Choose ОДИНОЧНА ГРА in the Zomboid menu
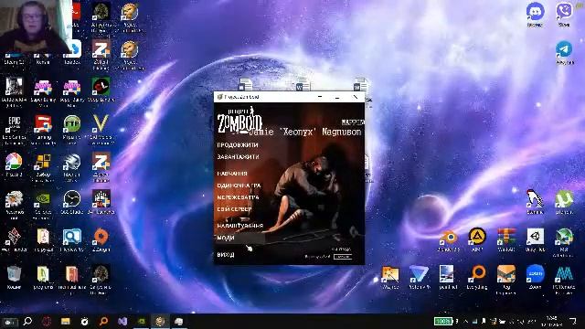Screen dimensions: 585x329 239,186
